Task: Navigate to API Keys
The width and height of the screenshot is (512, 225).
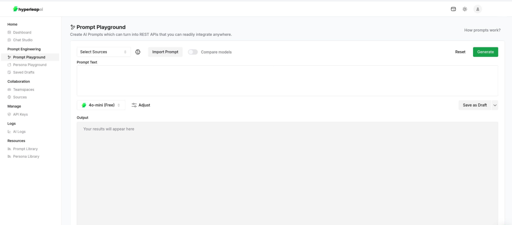Action: pos(19,114)
